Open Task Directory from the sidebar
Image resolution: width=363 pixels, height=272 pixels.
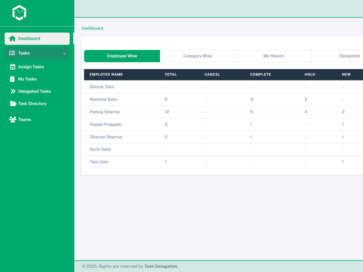32,104
